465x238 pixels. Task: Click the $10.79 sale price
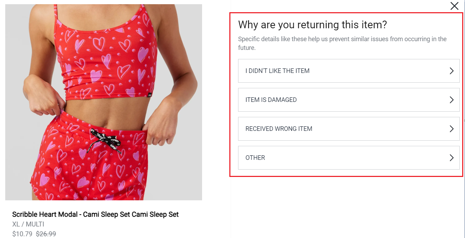tap(22, 234)
